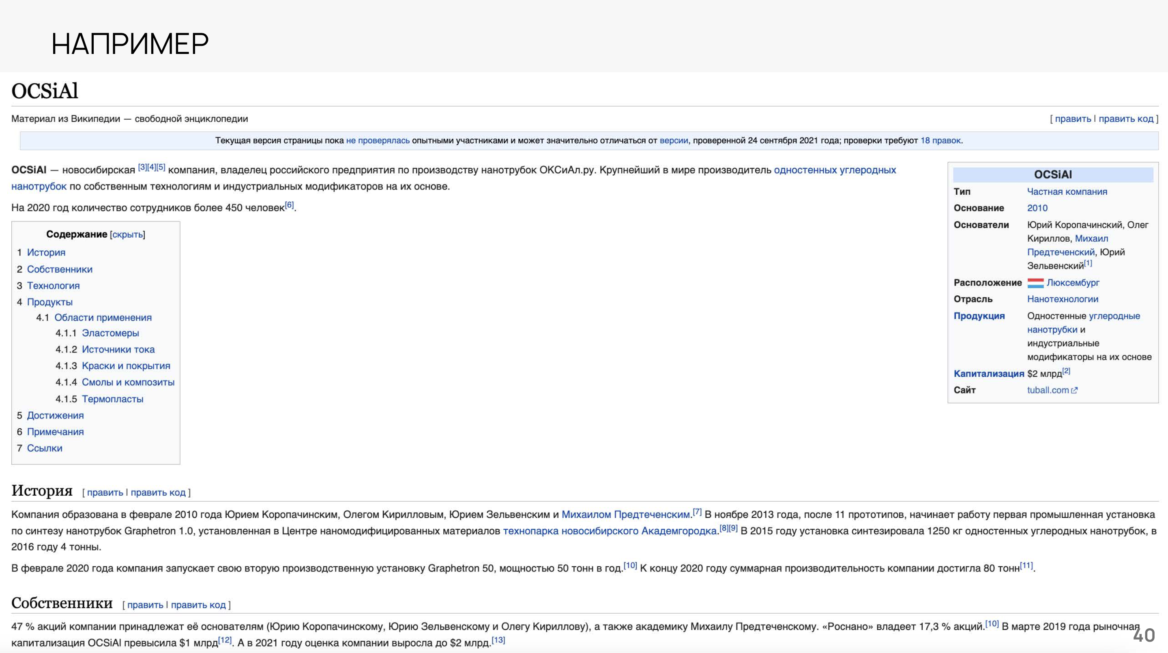Viewport: 1168px width, 653px height.
Task: Select Области применения contents entry
Action: (x=103, y=318)
